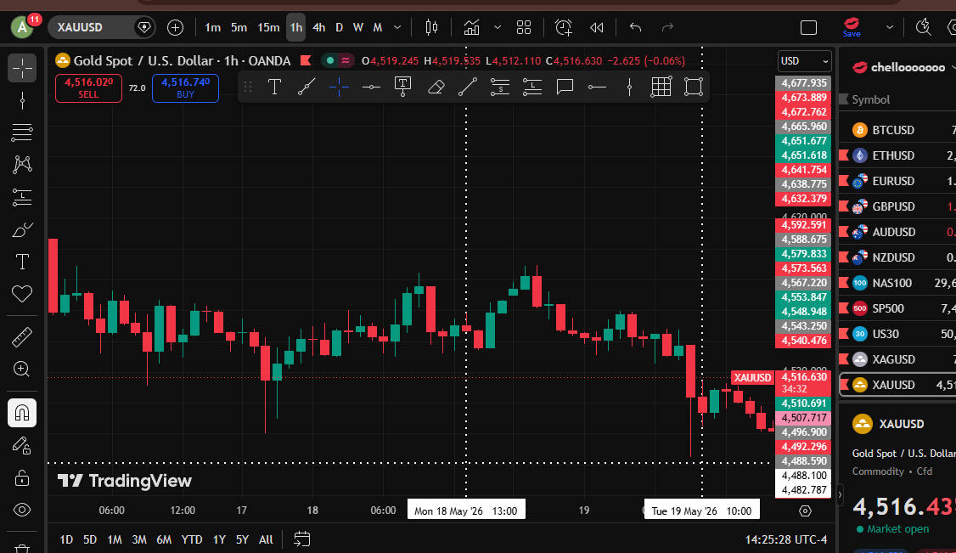Open the USD currency dropdown
956x553 pixels.
(805, 61)
